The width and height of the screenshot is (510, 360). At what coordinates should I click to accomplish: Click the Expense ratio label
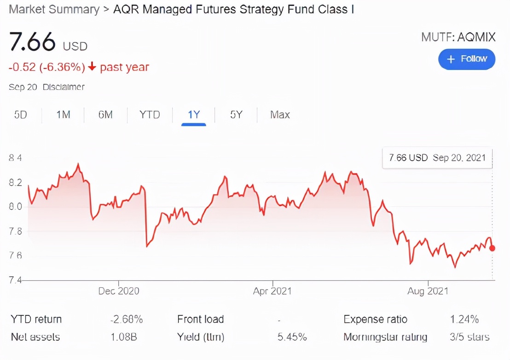[x=375, y=319]
